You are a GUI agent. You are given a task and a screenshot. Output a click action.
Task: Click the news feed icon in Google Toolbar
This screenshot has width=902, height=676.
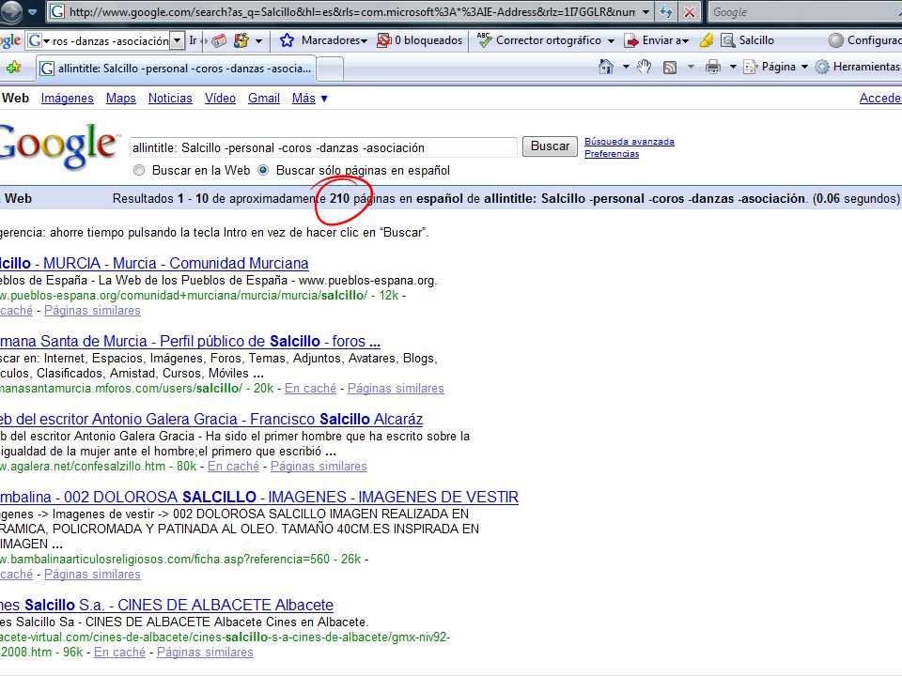pos(219,40)
